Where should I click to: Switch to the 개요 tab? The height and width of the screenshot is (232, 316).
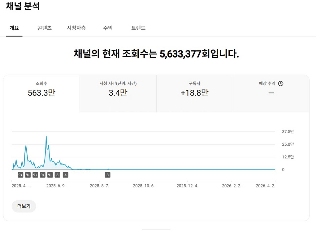(x=14, y=28)
